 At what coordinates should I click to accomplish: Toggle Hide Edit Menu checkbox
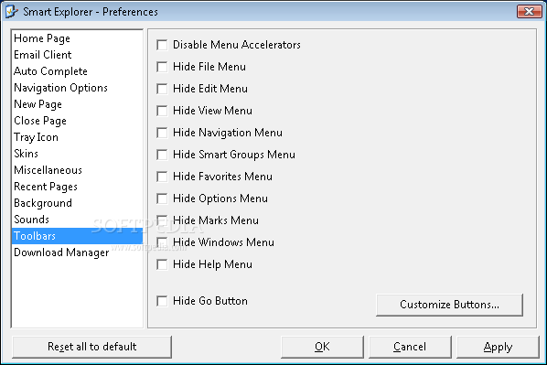point(162,89)
